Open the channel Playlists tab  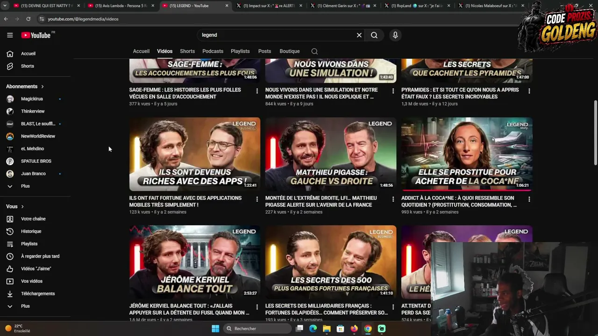240,51
